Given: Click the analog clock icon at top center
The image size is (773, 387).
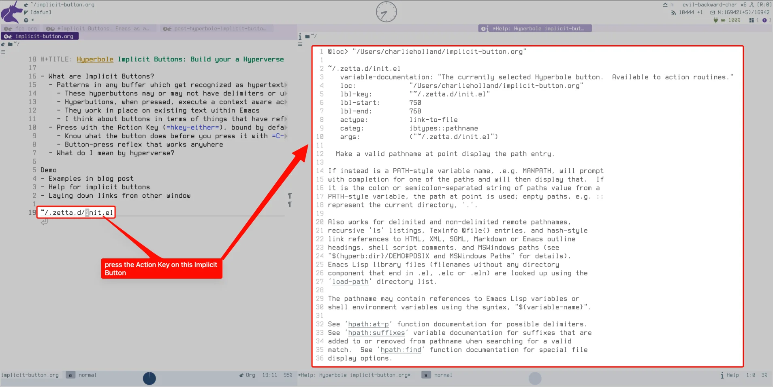Looking at the screenshot, I should [386, 12].
